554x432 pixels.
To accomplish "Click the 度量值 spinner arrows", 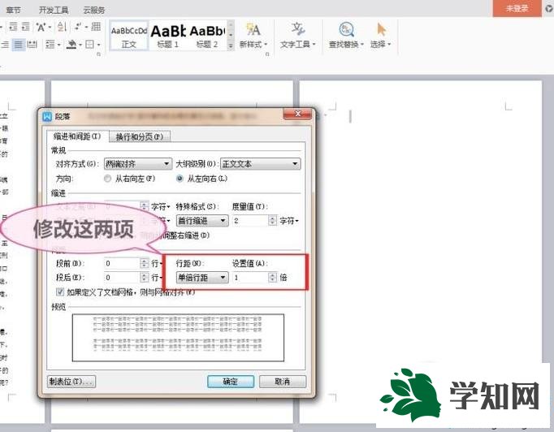I will (272, 221).
